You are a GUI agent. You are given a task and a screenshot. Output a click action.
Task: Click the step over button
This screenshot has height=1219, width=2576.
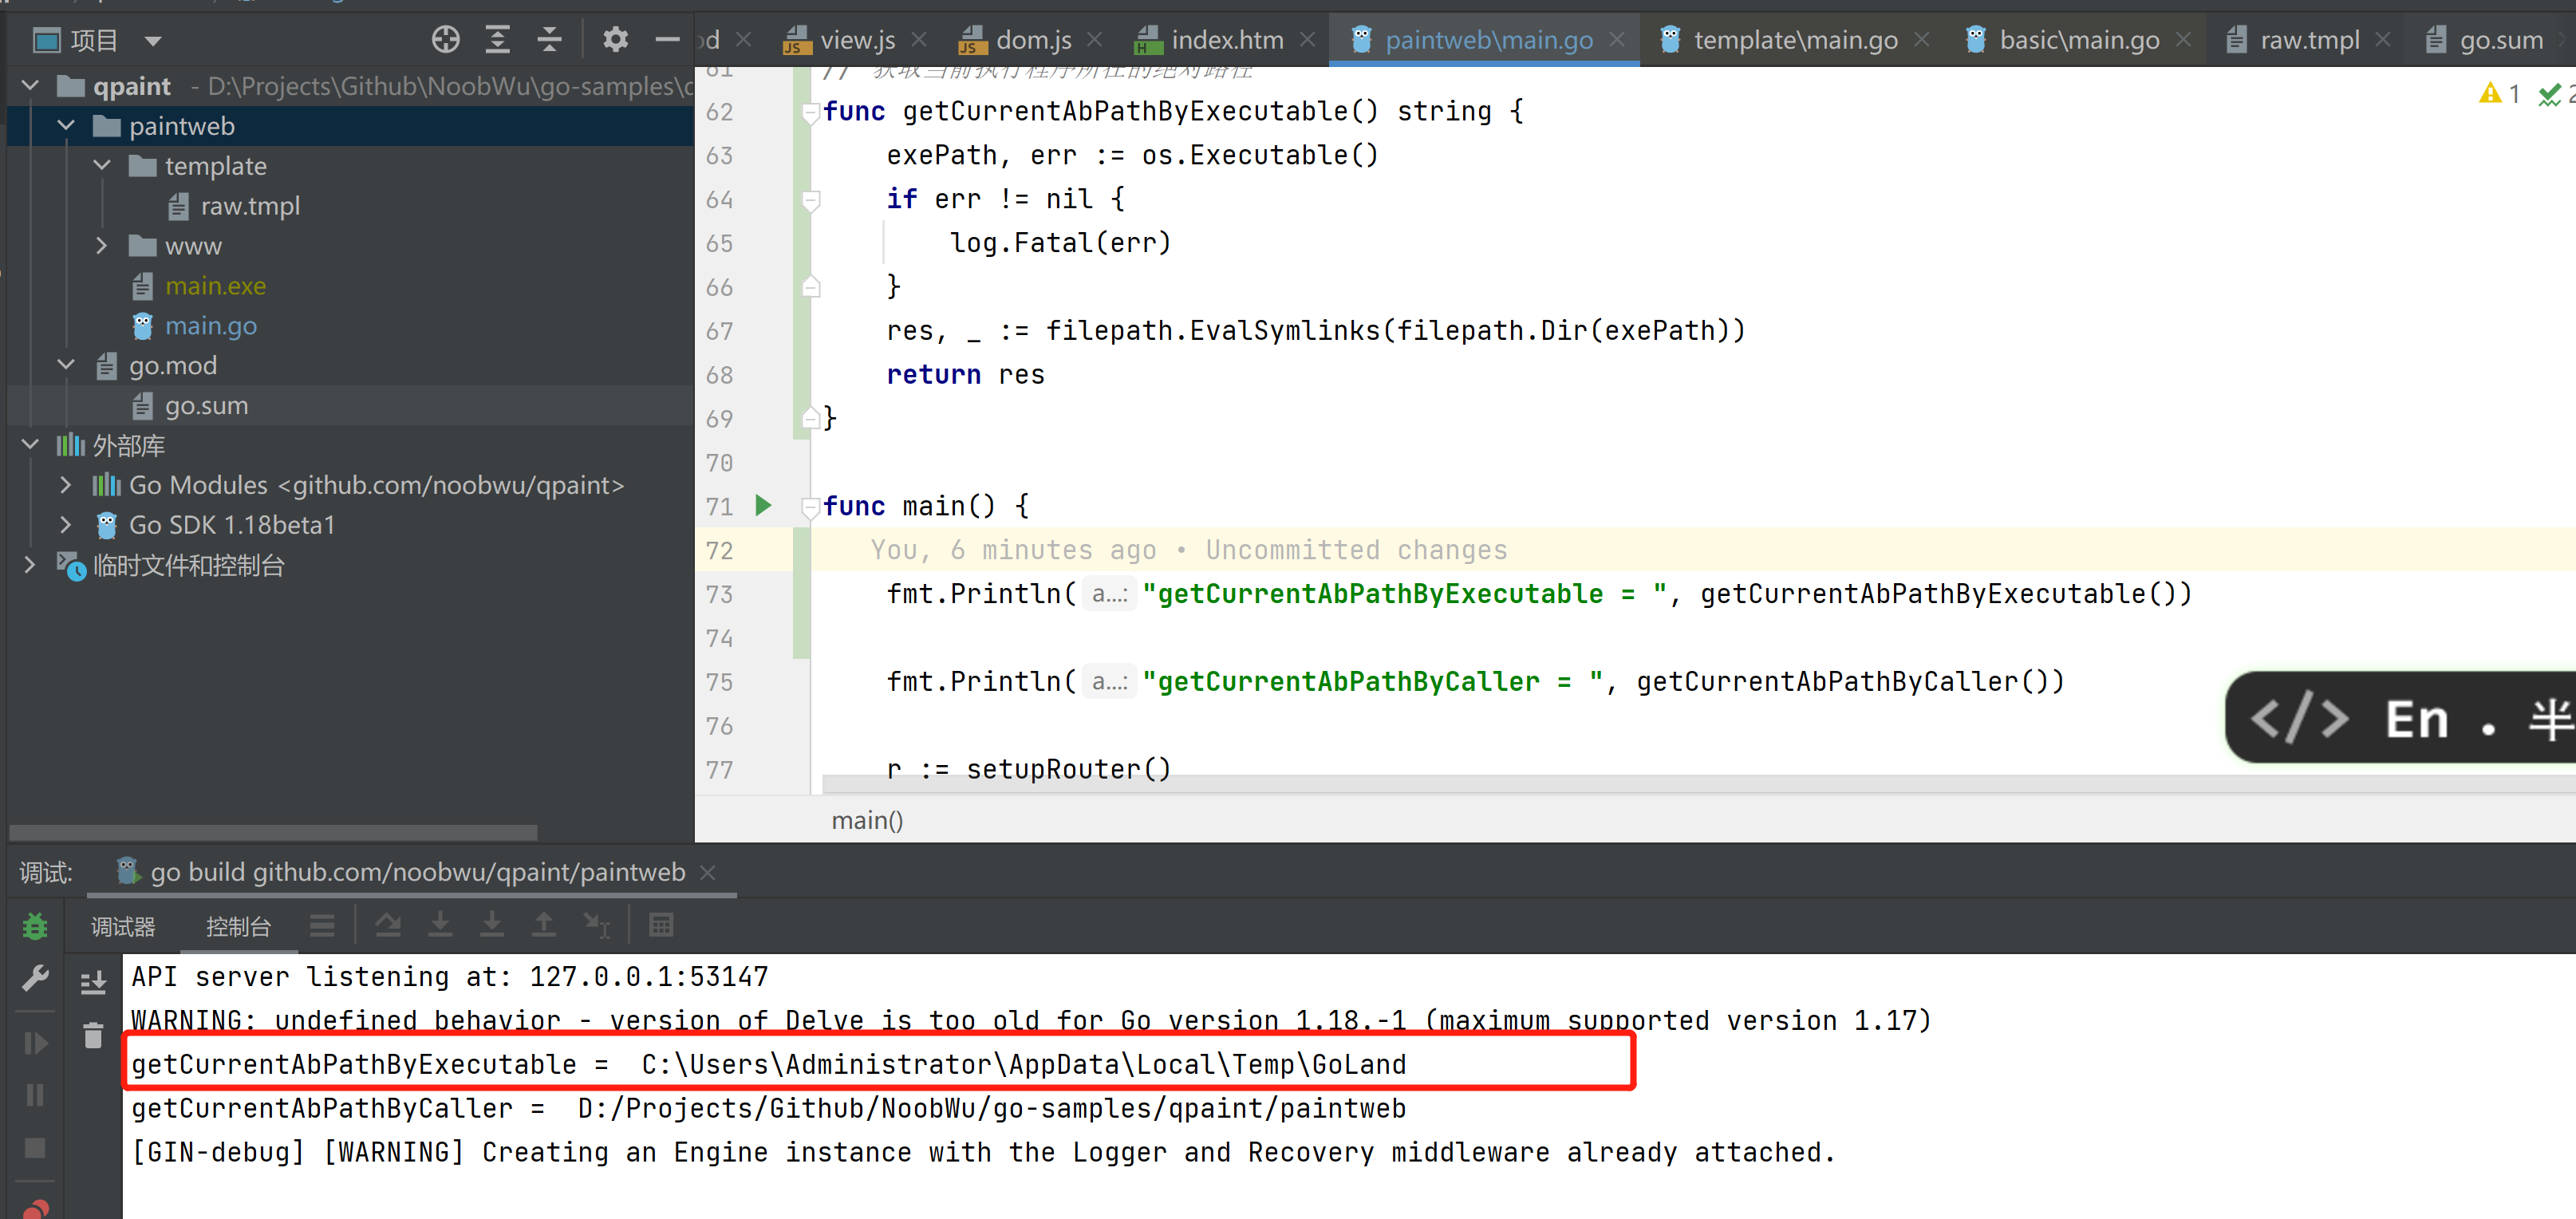click(388, 925)
